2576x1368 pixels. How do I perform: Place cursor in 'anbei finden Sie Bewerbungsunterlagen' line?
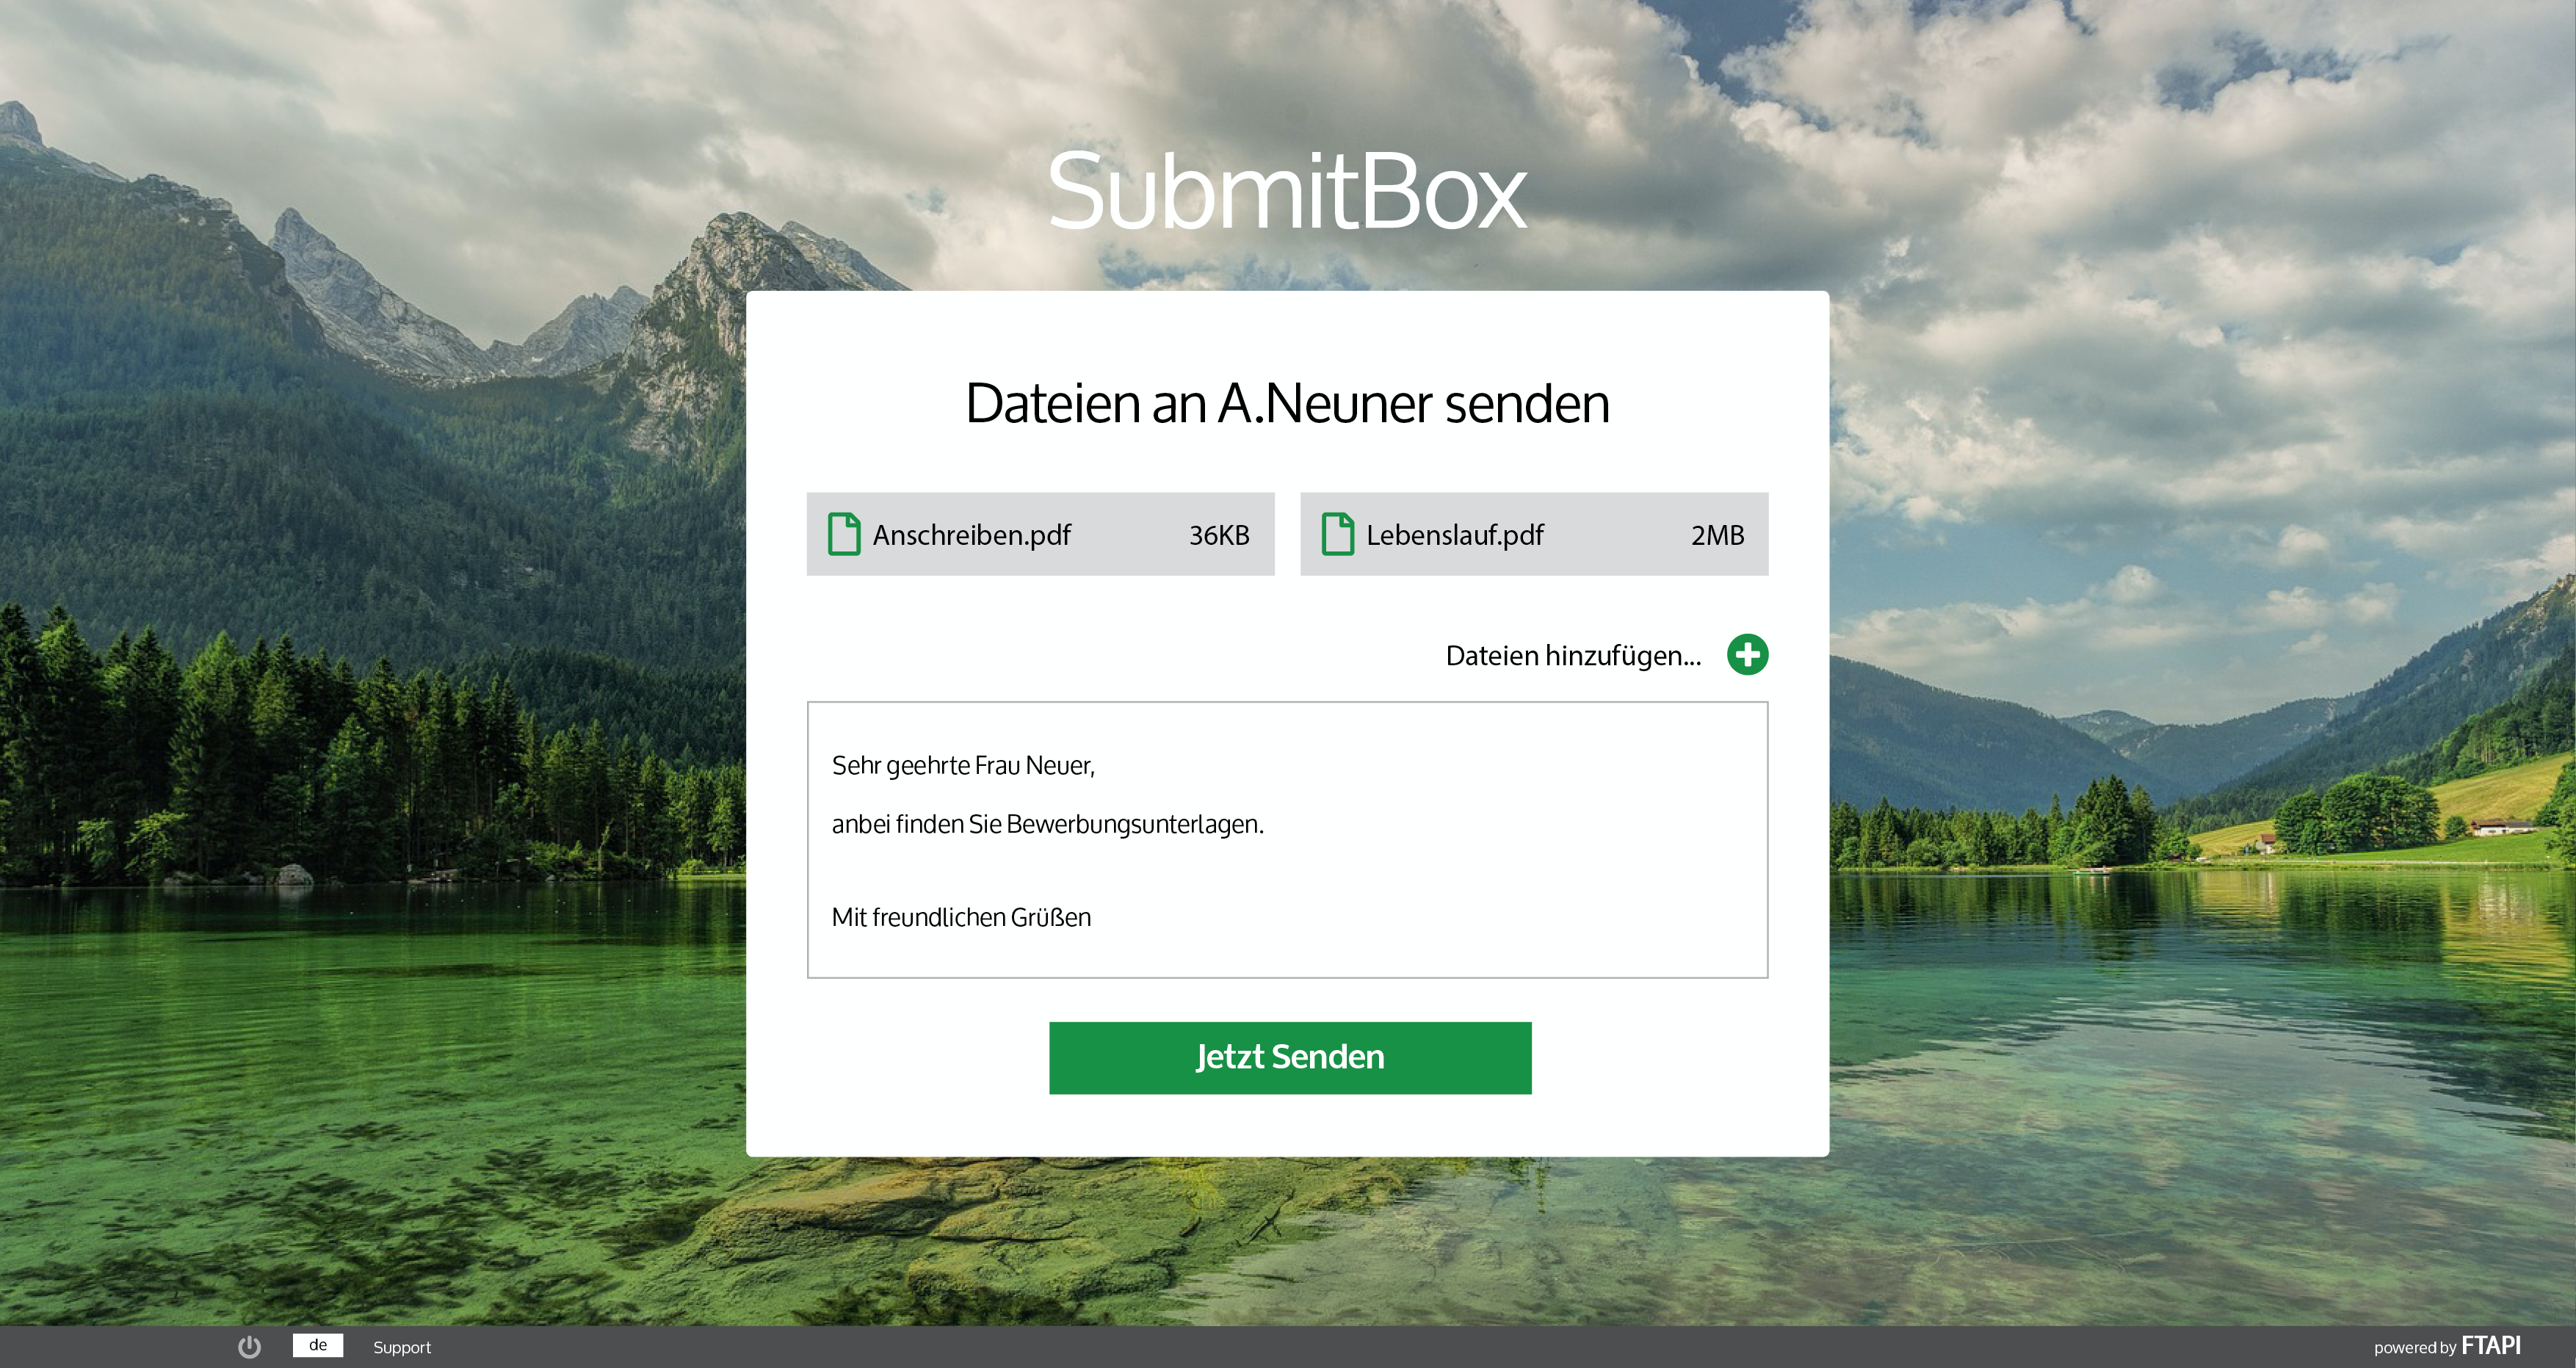pyautogui.click(x=1047, y=824)
